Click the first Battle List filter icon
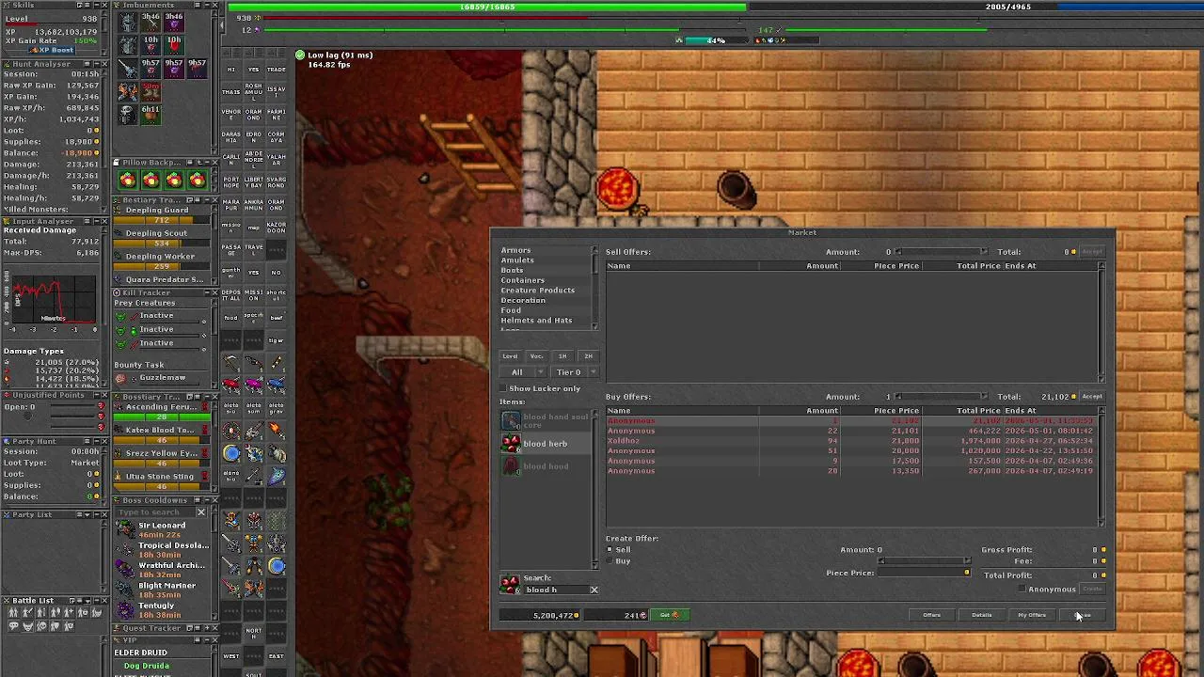 [x=14, y=613]
